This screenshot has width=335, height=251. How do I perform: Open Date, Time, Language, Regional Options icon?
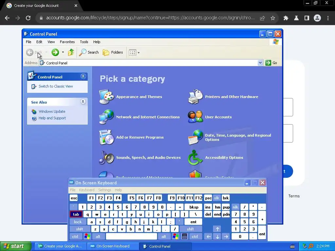[195, 137]
